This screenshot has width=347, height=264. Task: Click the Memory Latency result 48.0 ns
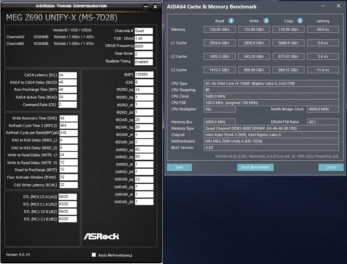[x=323, y=29]
